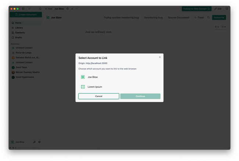The width and height of the screenshot is (239, 161).
Task: Open the more options ellipsis menu
Action: point(77,8)
